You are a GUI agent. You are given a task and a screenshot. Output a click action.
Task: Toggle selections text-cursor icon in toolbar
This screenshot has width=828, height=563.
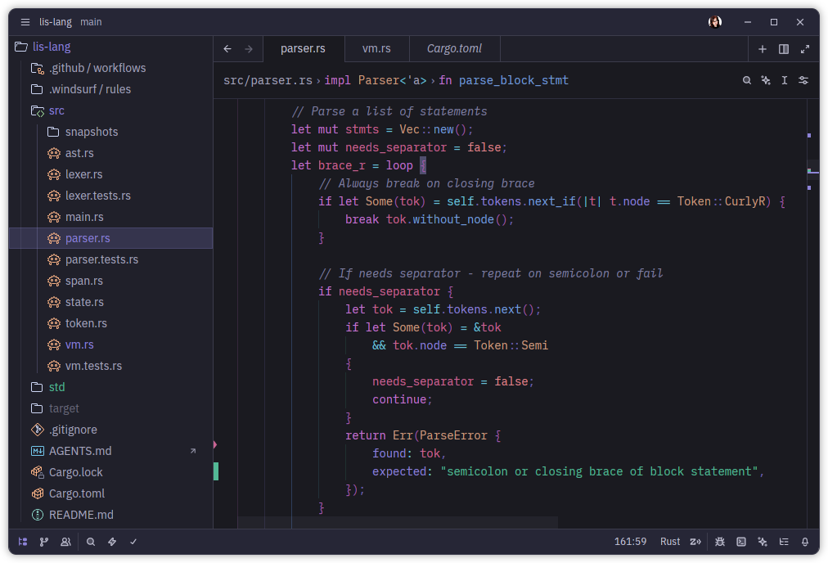pos(785,80)
